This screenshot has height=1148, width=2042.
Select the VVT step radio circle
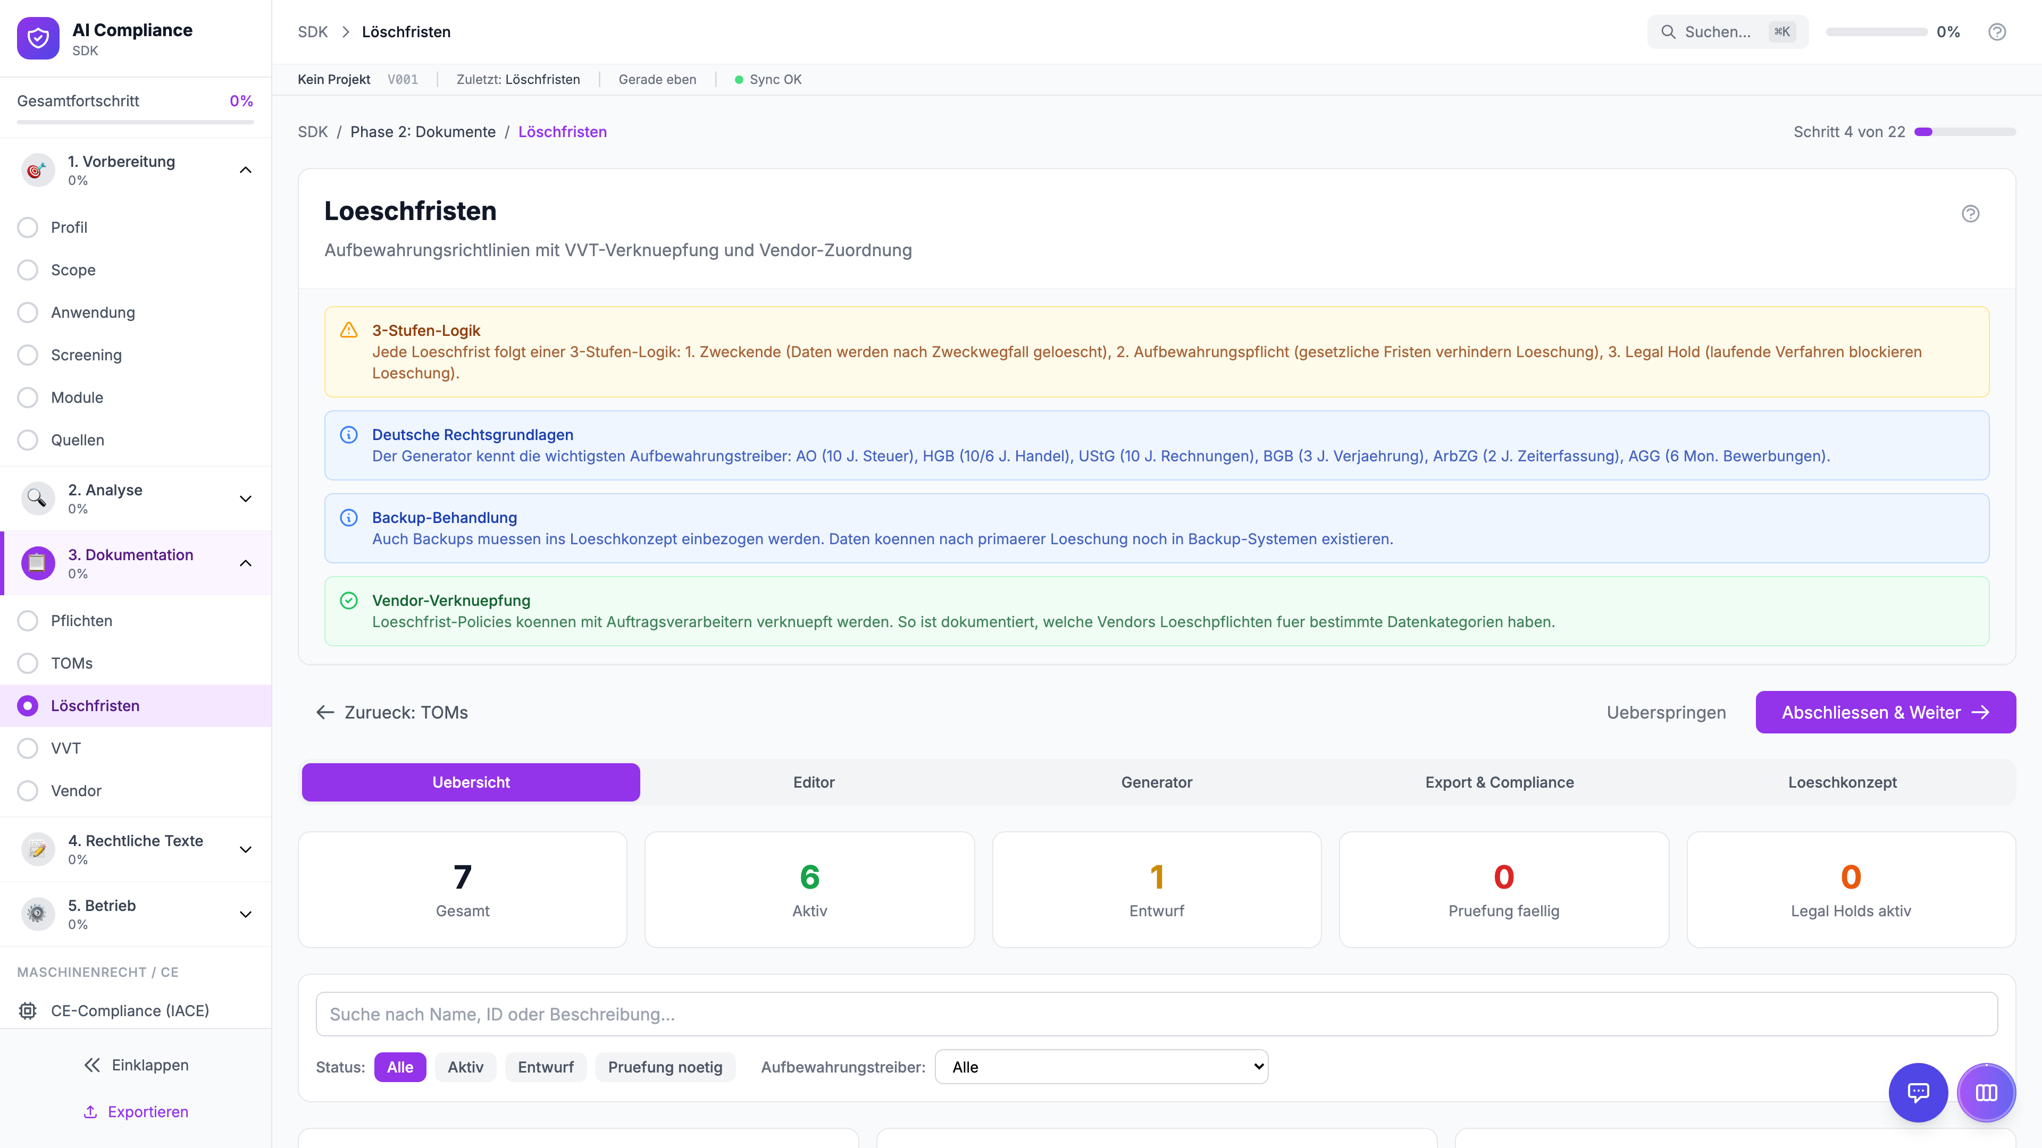tap(28, 748)
